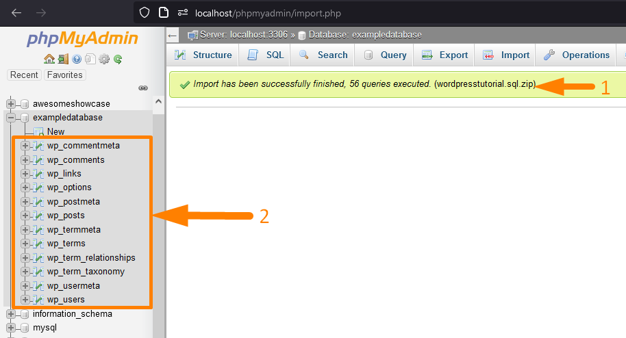Open the Query tab

(x=385, y=55)
